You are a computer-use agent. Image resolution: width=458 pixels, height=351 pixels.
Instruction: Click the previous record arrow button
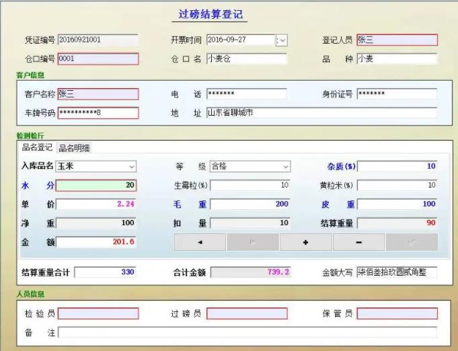click(200, 242)
